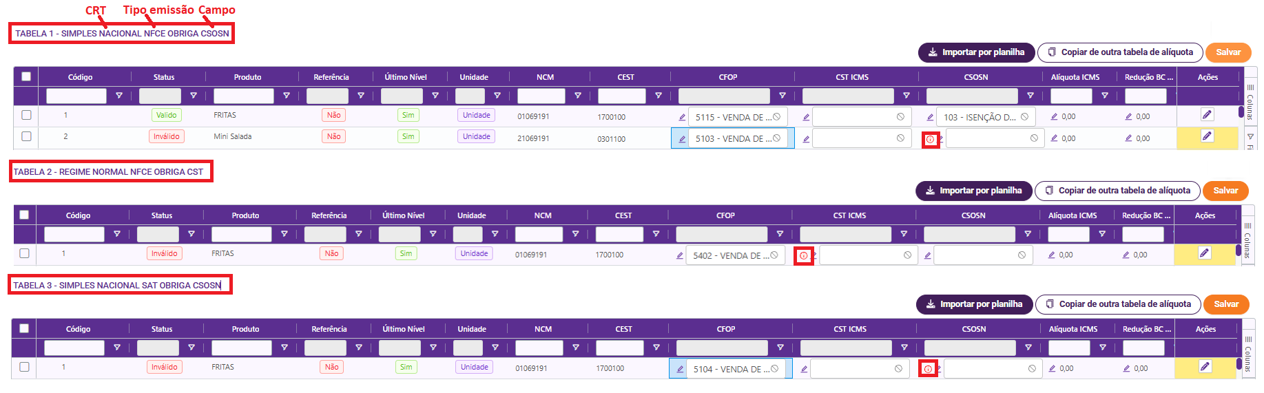Image resolution: width=1264 pixels, height=393 pixels.
Task: Tick the FRITAS row checkbox in Tabela 3
Action: pyautogui.click(x=24, y=367)
